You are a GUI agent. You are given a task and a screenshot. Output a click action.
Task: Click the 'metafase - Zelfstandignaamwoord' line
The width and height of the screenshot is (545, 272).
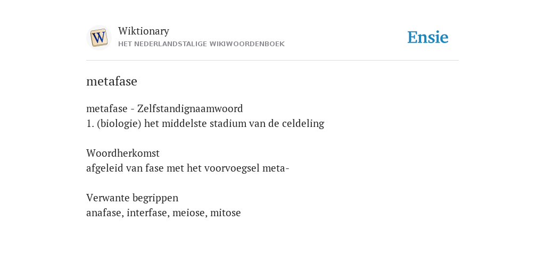[164, 109]
